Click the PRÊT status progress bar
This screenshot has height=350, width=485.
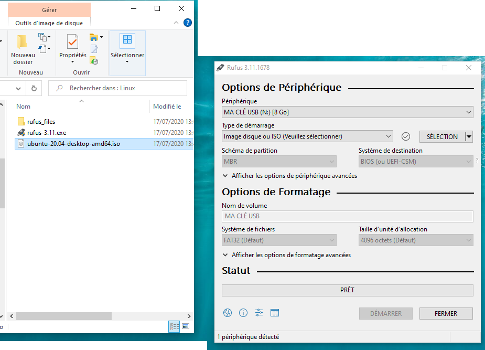coord(347,290)
